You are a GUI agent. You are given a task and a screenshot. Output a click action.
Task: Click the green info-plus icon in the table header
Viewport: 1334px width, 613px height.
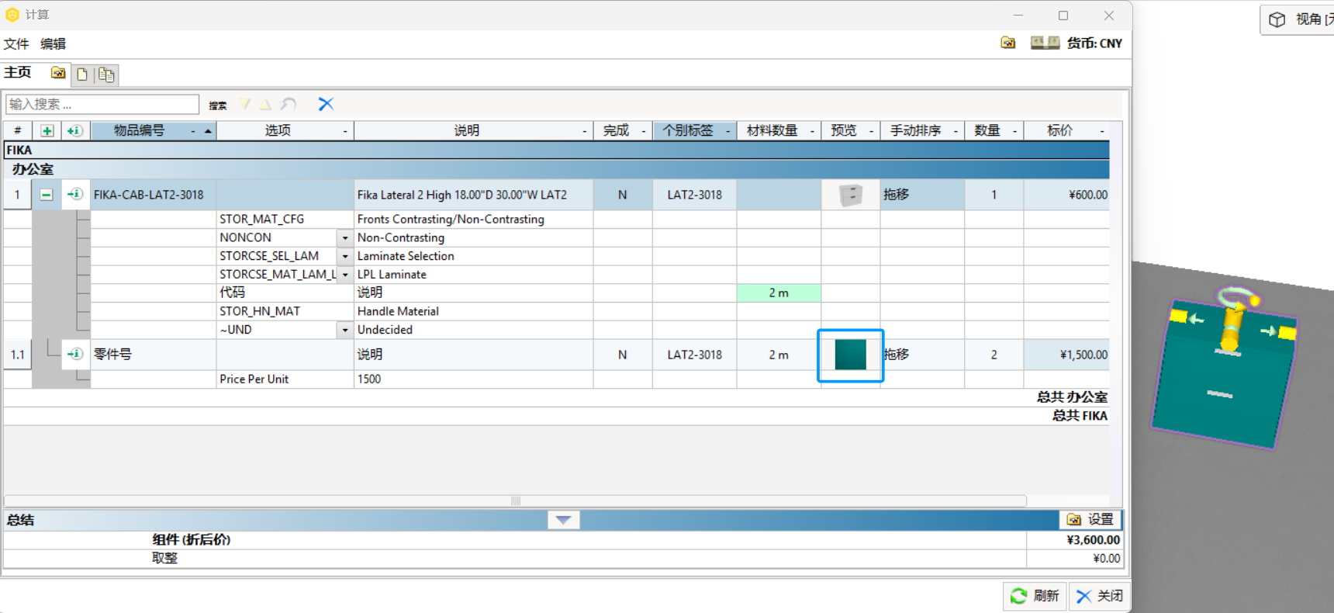click(74, 130)
